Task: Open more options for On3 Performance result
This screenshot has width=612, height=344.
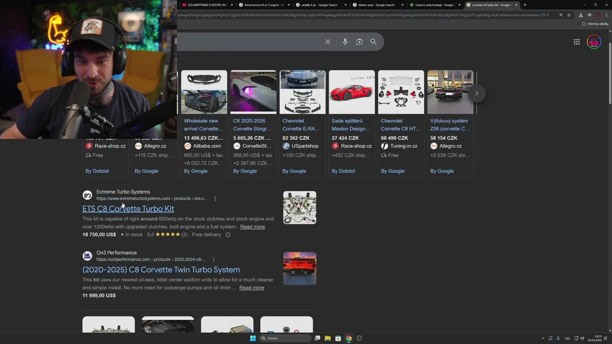Action: (x=213, y=259)
